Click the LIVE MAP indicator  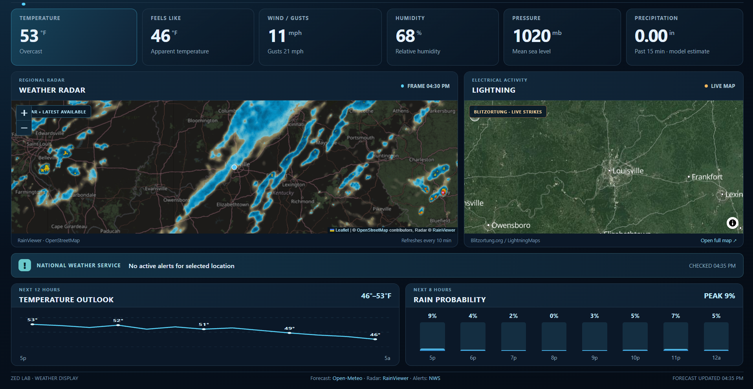[720, 86]
